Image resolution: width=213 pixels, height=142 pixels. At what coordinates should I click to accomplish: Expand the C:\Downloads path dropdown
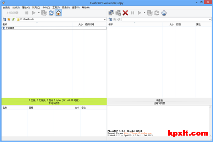pyautogui.click(x=104, y=19)
